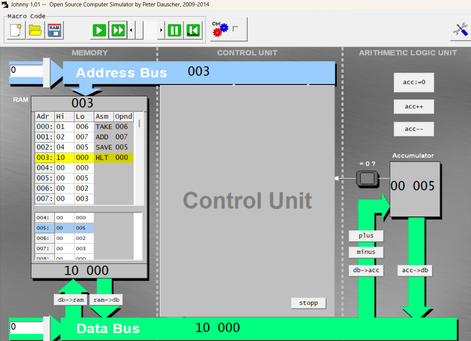Decrement the accumulator with acc--
Screen dimensions: 471x341
414,129
